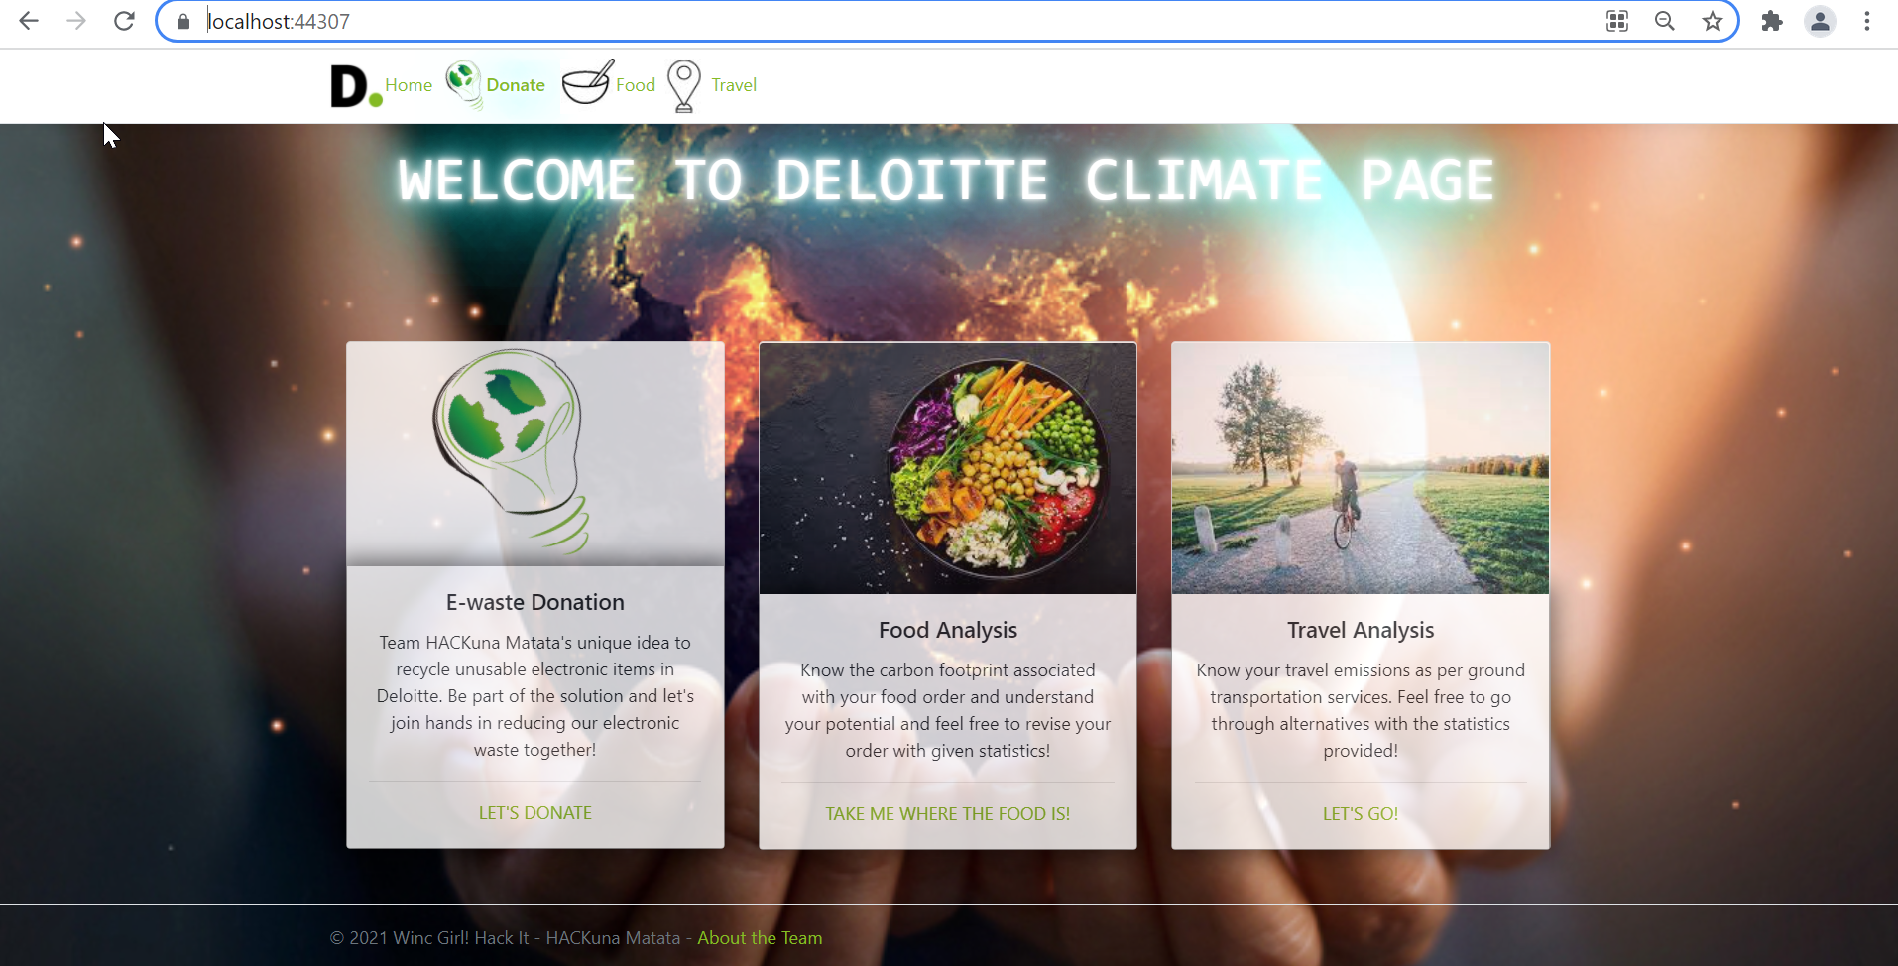Go to Home in the navbar

click(409, 85)
